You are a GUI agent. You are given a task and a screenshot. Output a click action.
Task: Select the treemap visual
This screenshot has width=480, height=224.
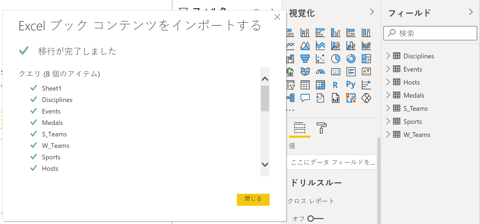click(x=366, y=59)
